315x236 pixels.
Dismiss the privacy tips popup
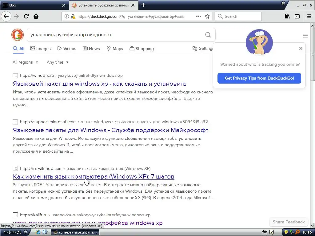(301, 48)
